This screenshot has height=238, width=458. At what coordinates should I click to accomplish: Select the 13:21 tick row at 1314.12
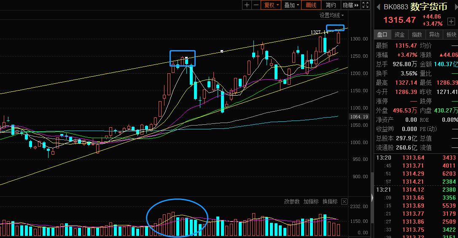tap(416, 190)
